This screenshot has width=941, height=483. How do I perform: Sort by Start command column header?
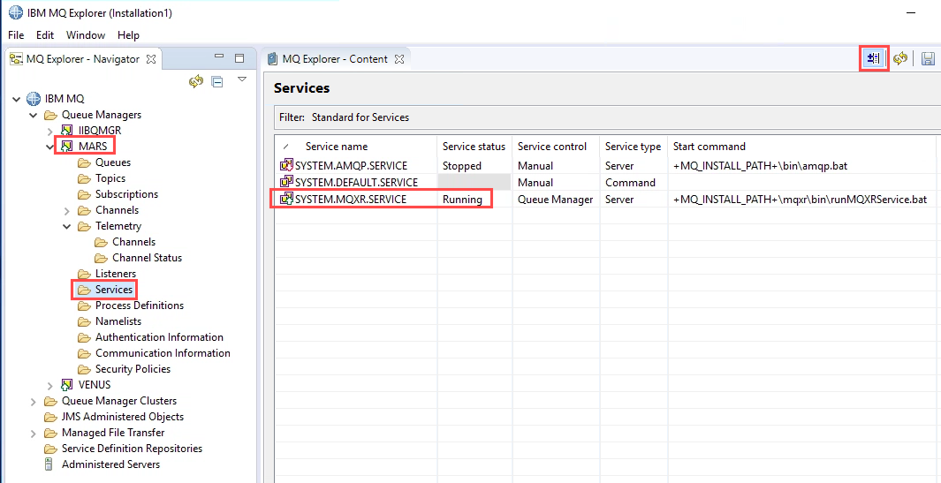pos(710,147)
